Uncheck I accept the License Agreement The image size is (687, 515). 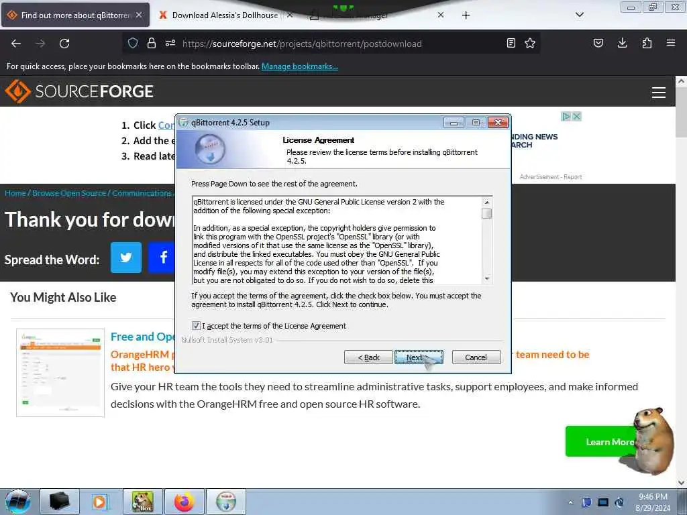pyautogui.click(x=196, y=326)
